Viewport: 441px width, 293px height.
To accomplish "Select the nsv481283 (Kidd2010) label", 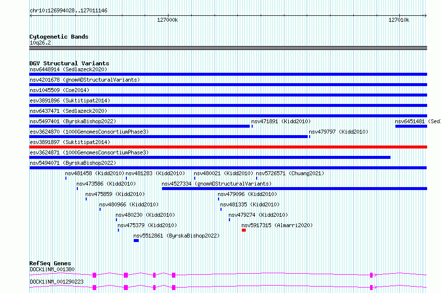I will click(x=155, y=173).
